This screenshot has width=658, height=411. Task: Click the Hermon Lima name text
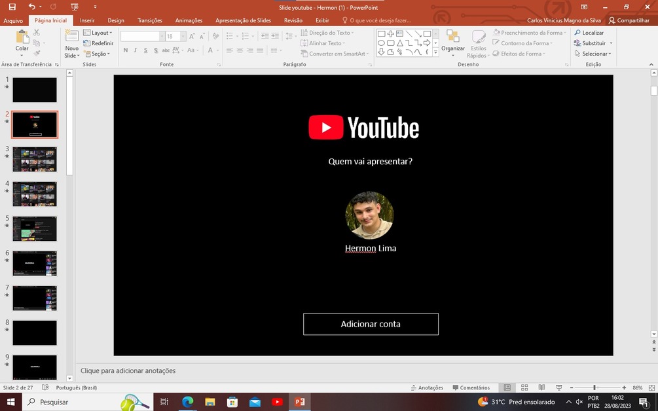(x=371, y=248)
